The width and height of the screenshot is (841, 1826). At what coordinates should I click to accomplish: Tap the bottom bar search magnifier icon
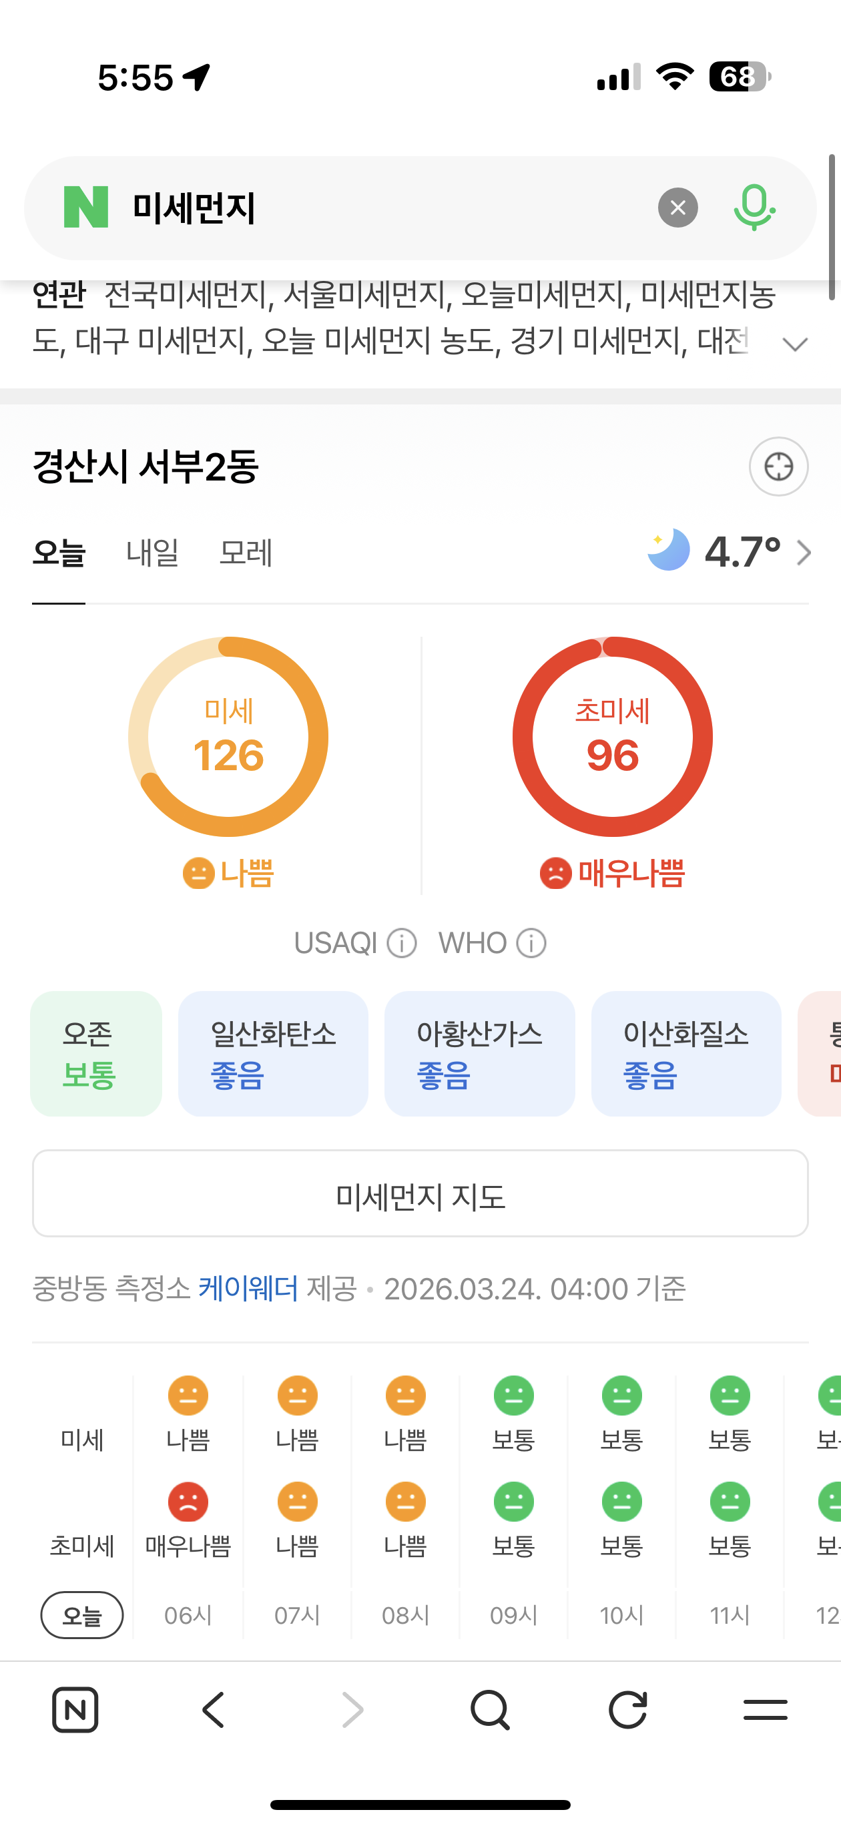tap(490, 1710)
